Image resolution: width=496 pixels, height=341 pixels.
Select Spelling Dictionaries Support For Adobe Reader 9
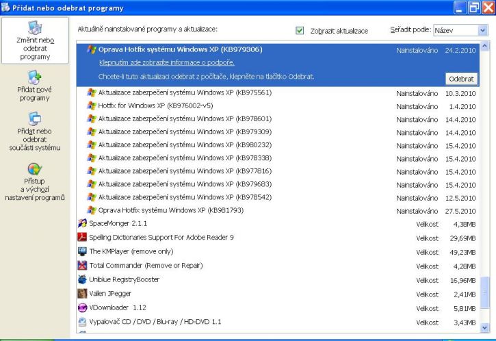tap(161, 238)
